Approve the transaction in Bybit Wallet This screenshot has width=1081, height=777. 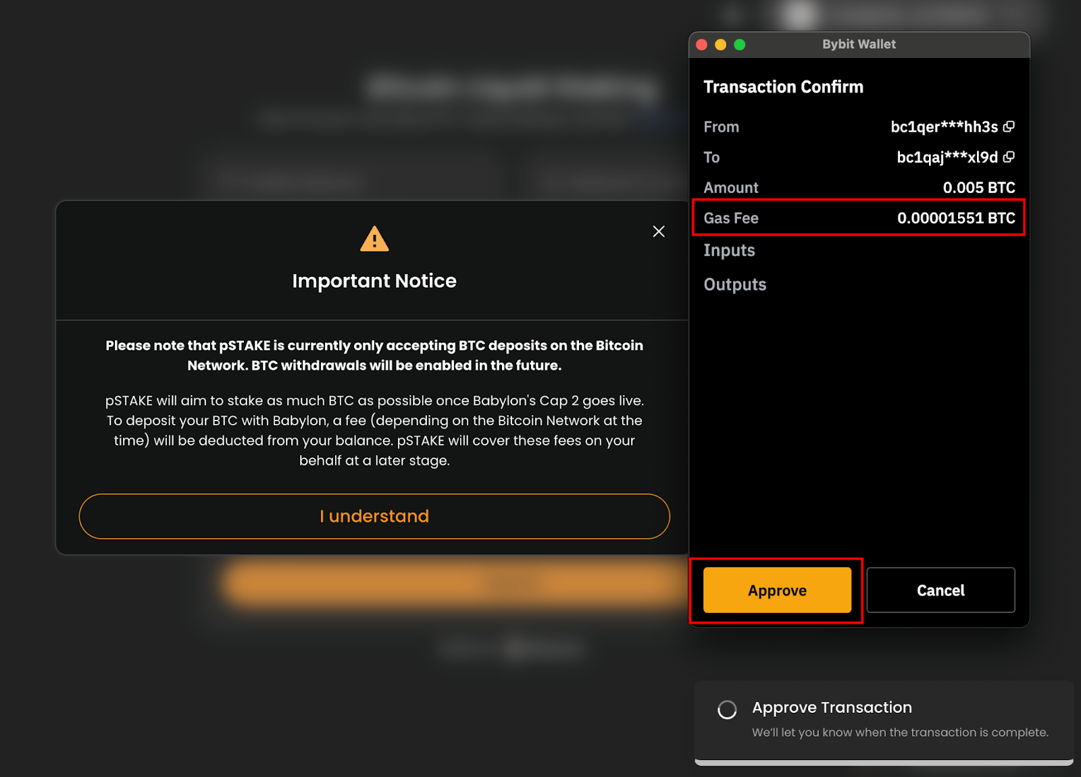[777, 591]
